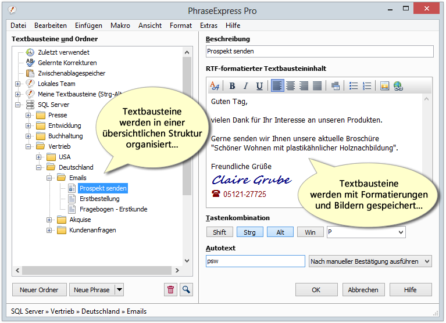The image size is (446, 323).
Task: Expand the Akquise folder
Action: click(x=49, y=220)
